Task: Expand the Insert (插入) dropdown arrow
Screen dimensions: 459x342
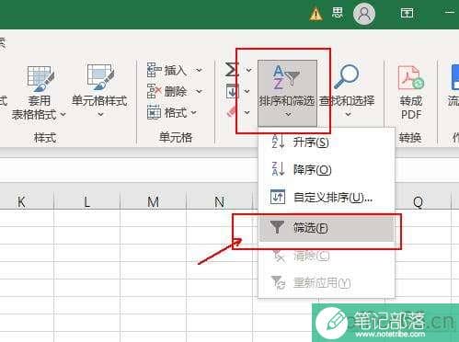Action: point(199,71)
